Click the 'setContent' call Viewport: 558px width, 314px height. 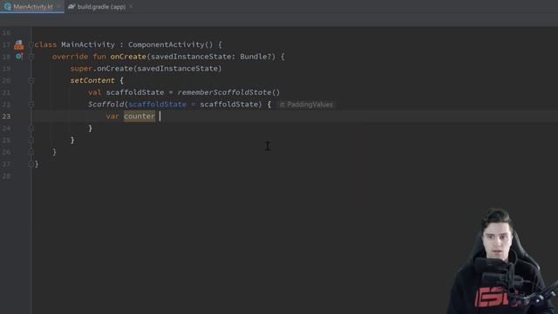click(x=92, y=80)
